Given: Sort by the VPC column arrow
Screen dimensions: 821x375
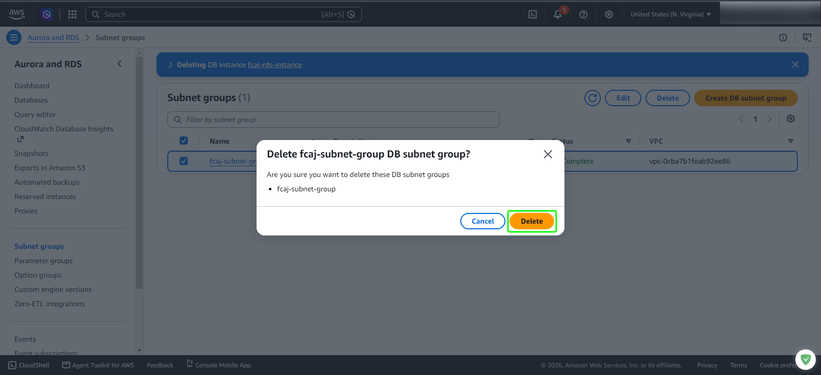Looking at the screenshot, I should [791, 141].
